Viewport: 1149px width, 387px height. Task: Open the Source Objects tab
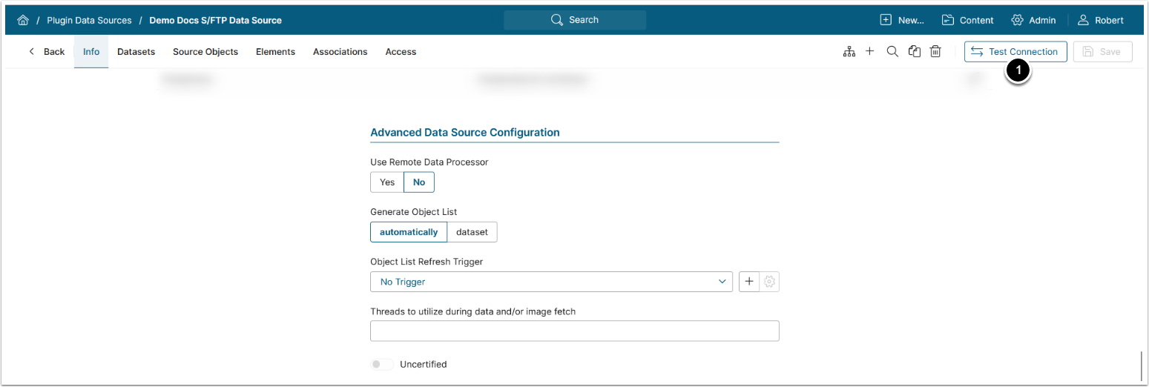pyautogui.click(x=205, y=52)
